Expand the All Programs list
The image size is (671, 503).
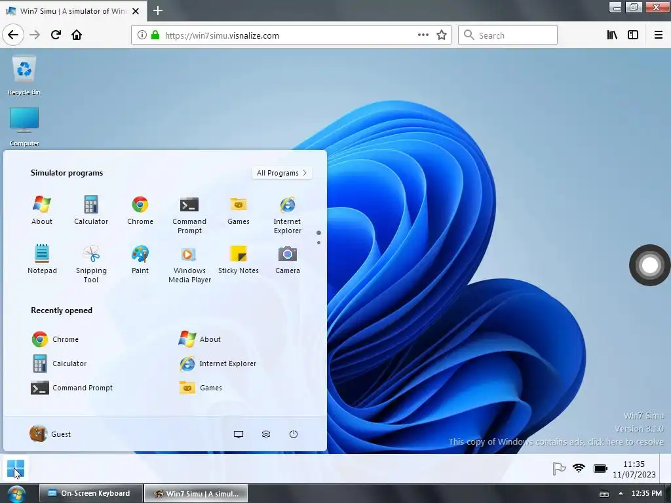coord(282,173)
